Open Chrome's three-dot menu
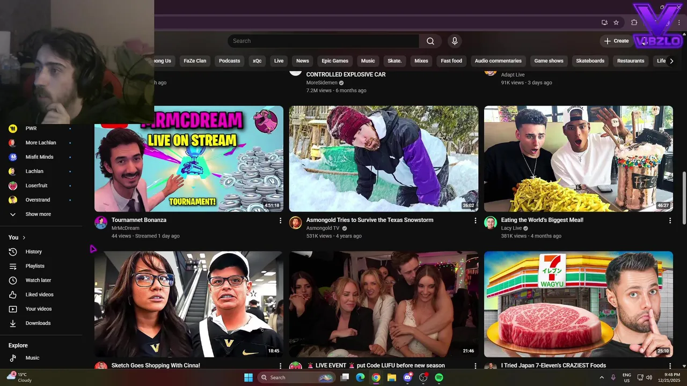Viewport: 687px width, 386px height. (x=679, y=23)
